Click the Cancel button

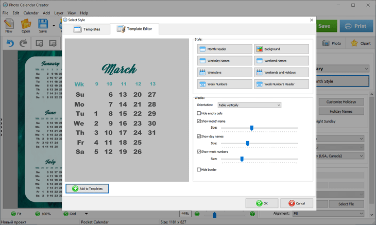click(297, 203)
